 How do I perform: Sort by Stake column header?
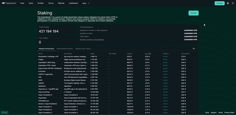(x=92, y=54)
